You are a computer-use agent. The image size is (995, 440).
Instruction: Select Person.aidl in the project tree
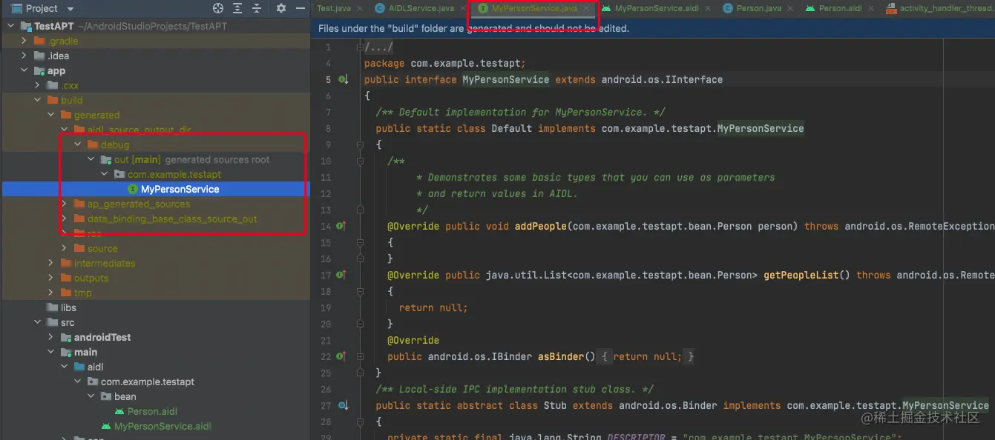tap(155, 411)
